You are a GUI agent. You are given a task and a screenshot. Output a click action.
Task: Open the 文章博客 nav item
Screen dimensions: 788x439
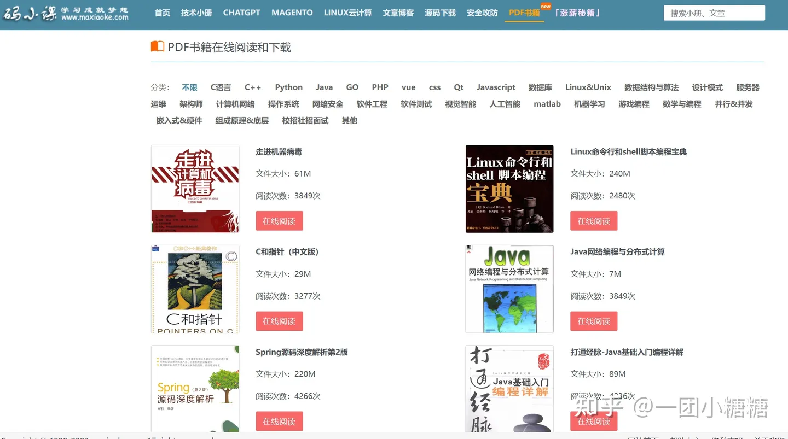coord(398,13)
